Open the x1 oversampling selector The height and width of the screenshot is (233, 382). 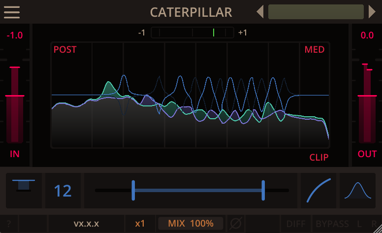point(140,224)
